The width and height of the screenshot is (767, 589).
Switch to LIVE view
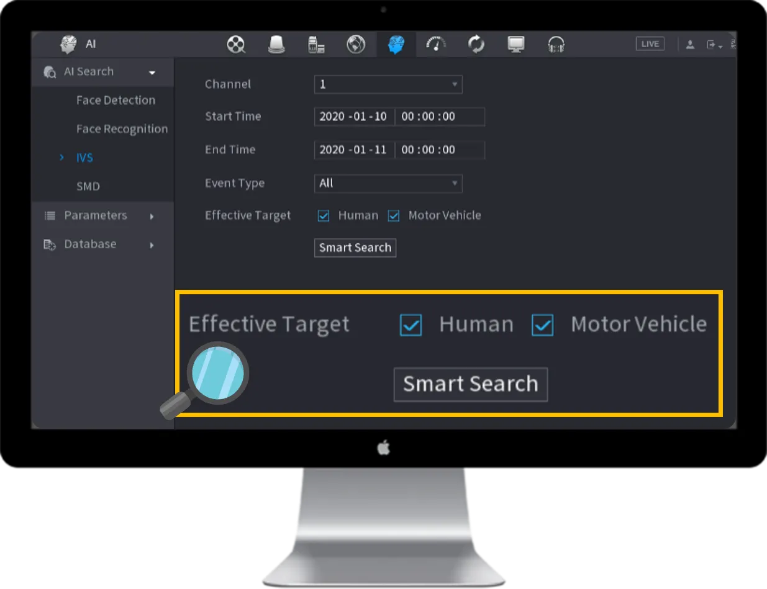coord(650,44)
